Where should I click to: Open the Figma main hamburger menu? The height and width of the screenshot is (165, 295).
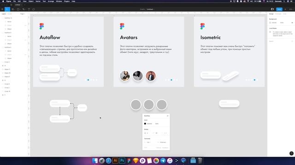2,9
